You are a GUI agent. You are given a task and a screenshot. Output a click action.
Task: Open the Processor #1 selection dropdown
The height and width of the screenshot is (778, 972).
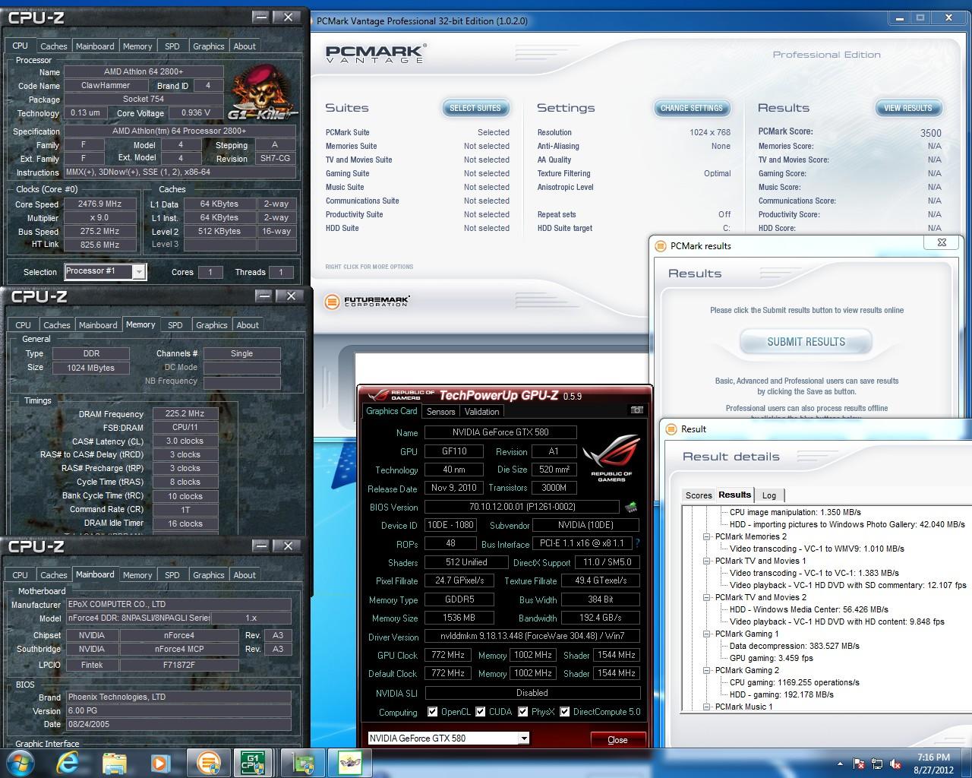139,271
